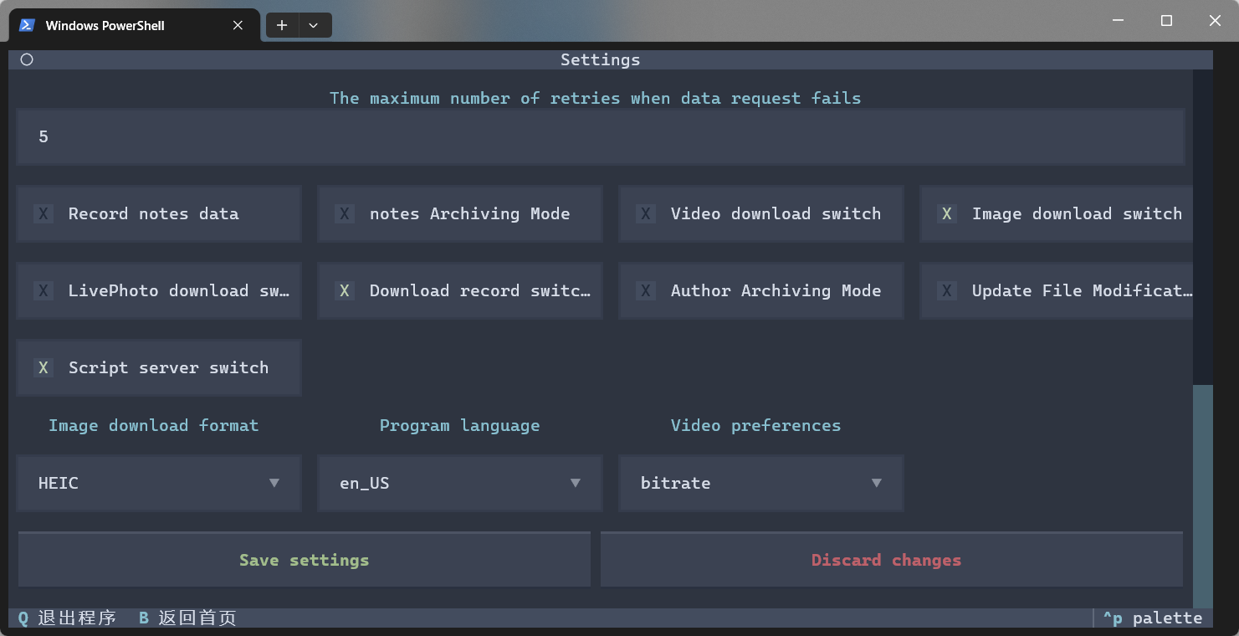Expand the Image download format HEIC dropdown
The image size is (1239, 636).
(159, 483)
